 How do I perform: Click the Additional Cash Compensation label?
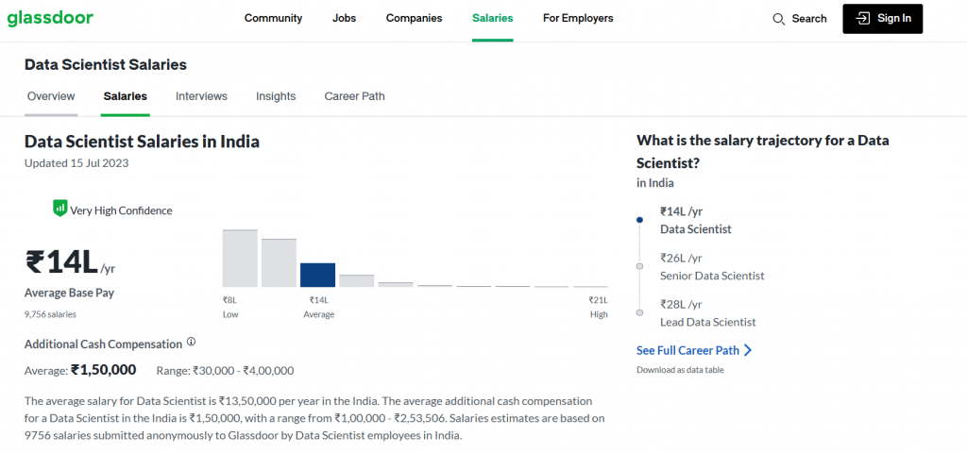pos(104,344)
